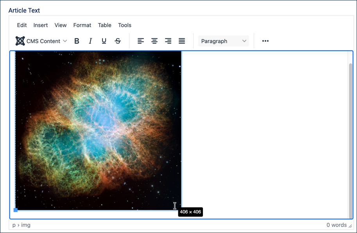Viewport: 357px width, 233px height.
Task: Click the bottom-left image resize handle
Action: click(16, 210)
